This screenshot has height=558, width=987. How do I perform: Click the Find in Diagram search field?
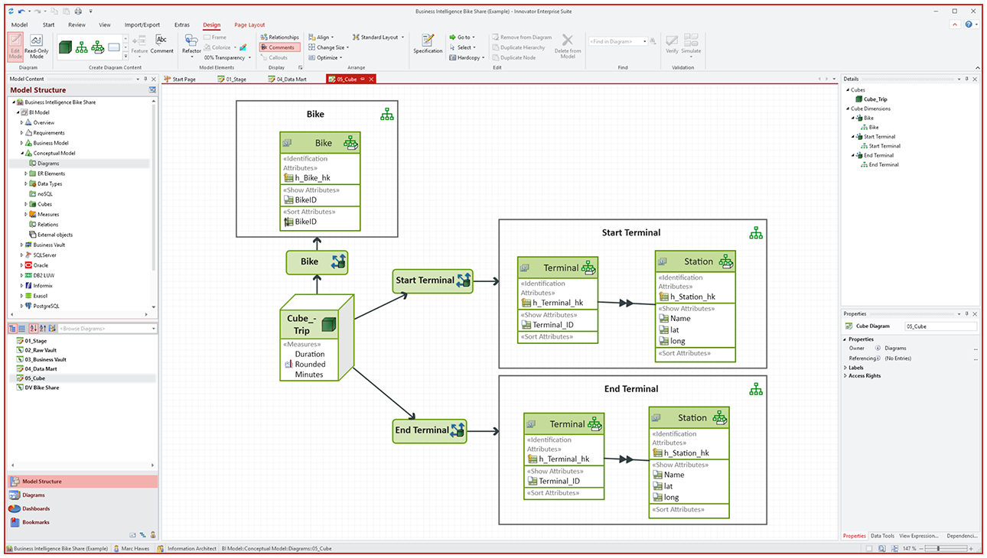617,41
